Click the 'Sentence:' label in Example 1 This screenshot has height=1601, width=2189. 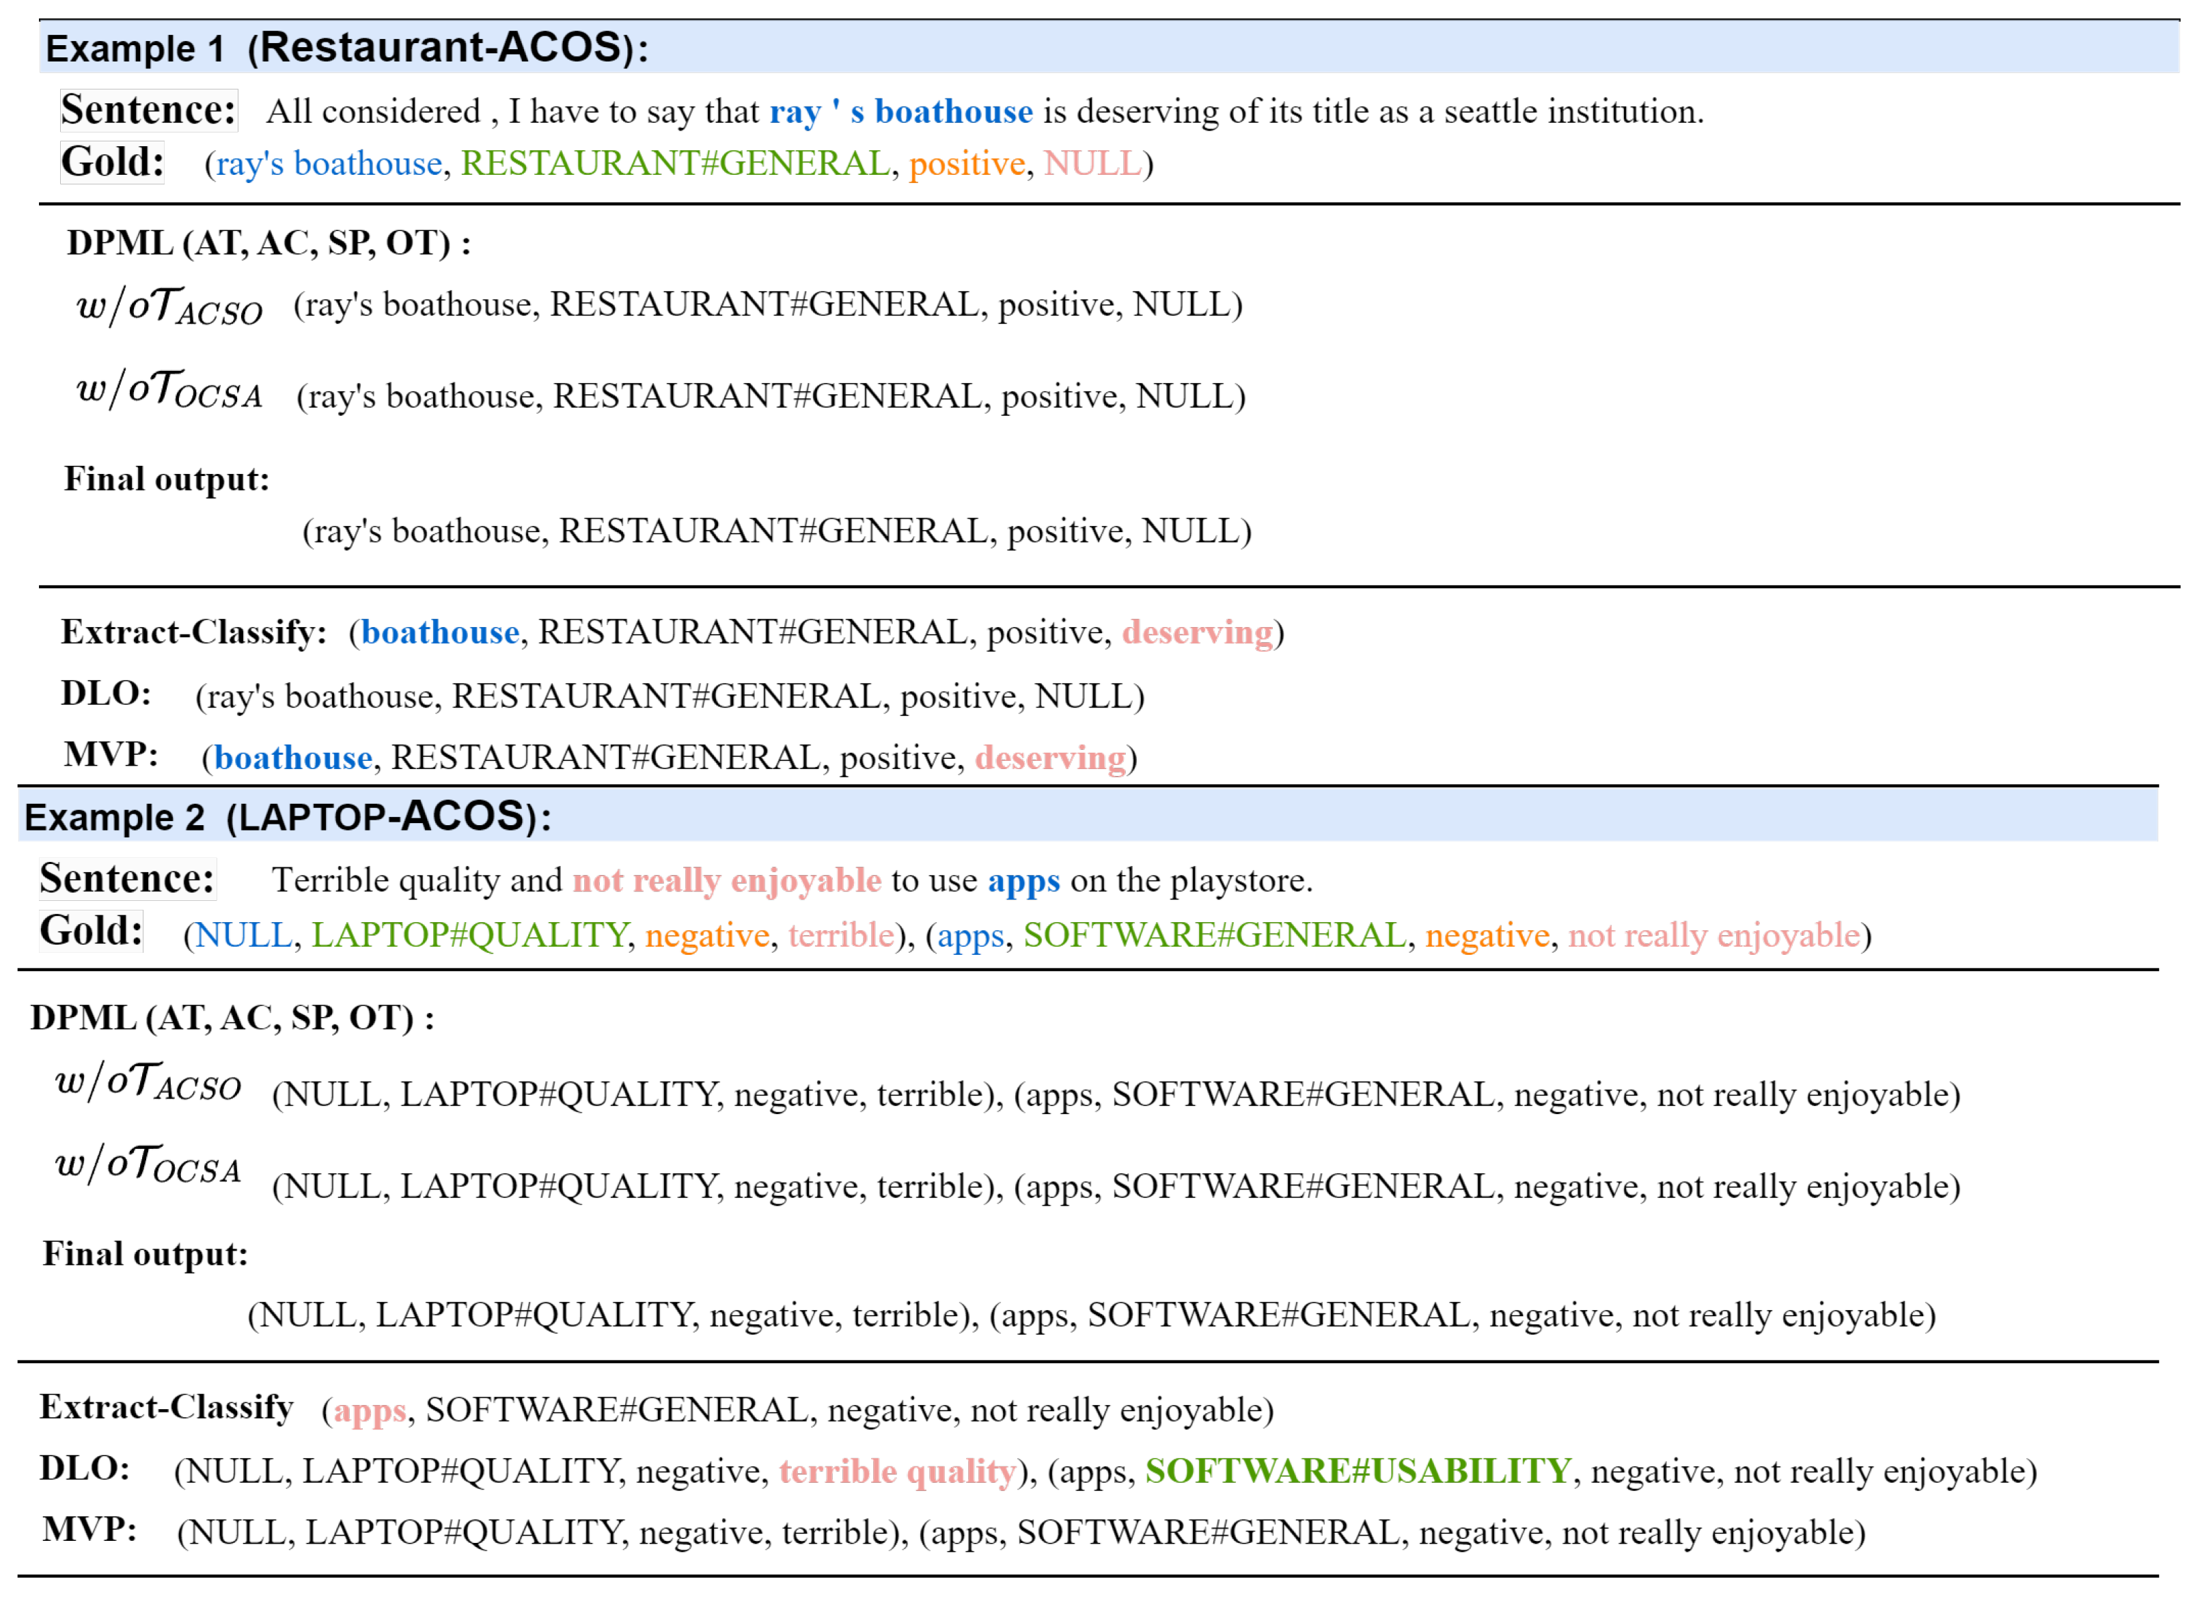click(x=148, y=109)
